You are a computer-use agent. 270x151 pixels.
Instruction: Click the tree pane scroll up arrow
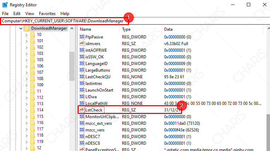[x=72, y=28]
